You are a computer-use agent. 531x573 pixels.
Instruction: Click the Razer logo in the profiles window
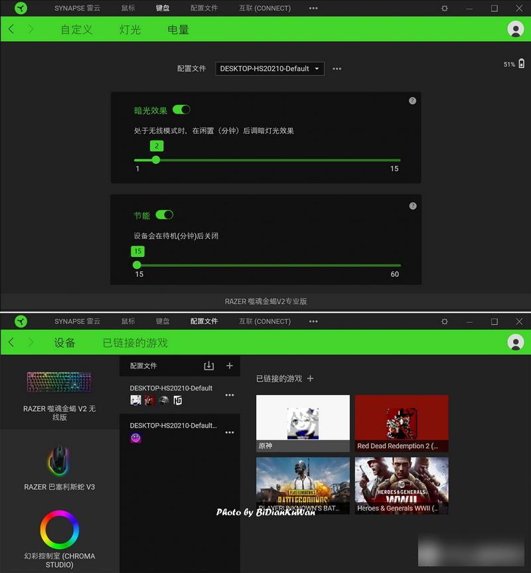pos(21,321)
